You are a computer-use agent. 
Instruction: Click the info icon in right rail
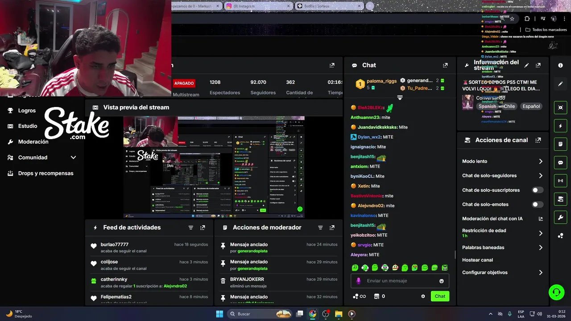tap(561, 65)
